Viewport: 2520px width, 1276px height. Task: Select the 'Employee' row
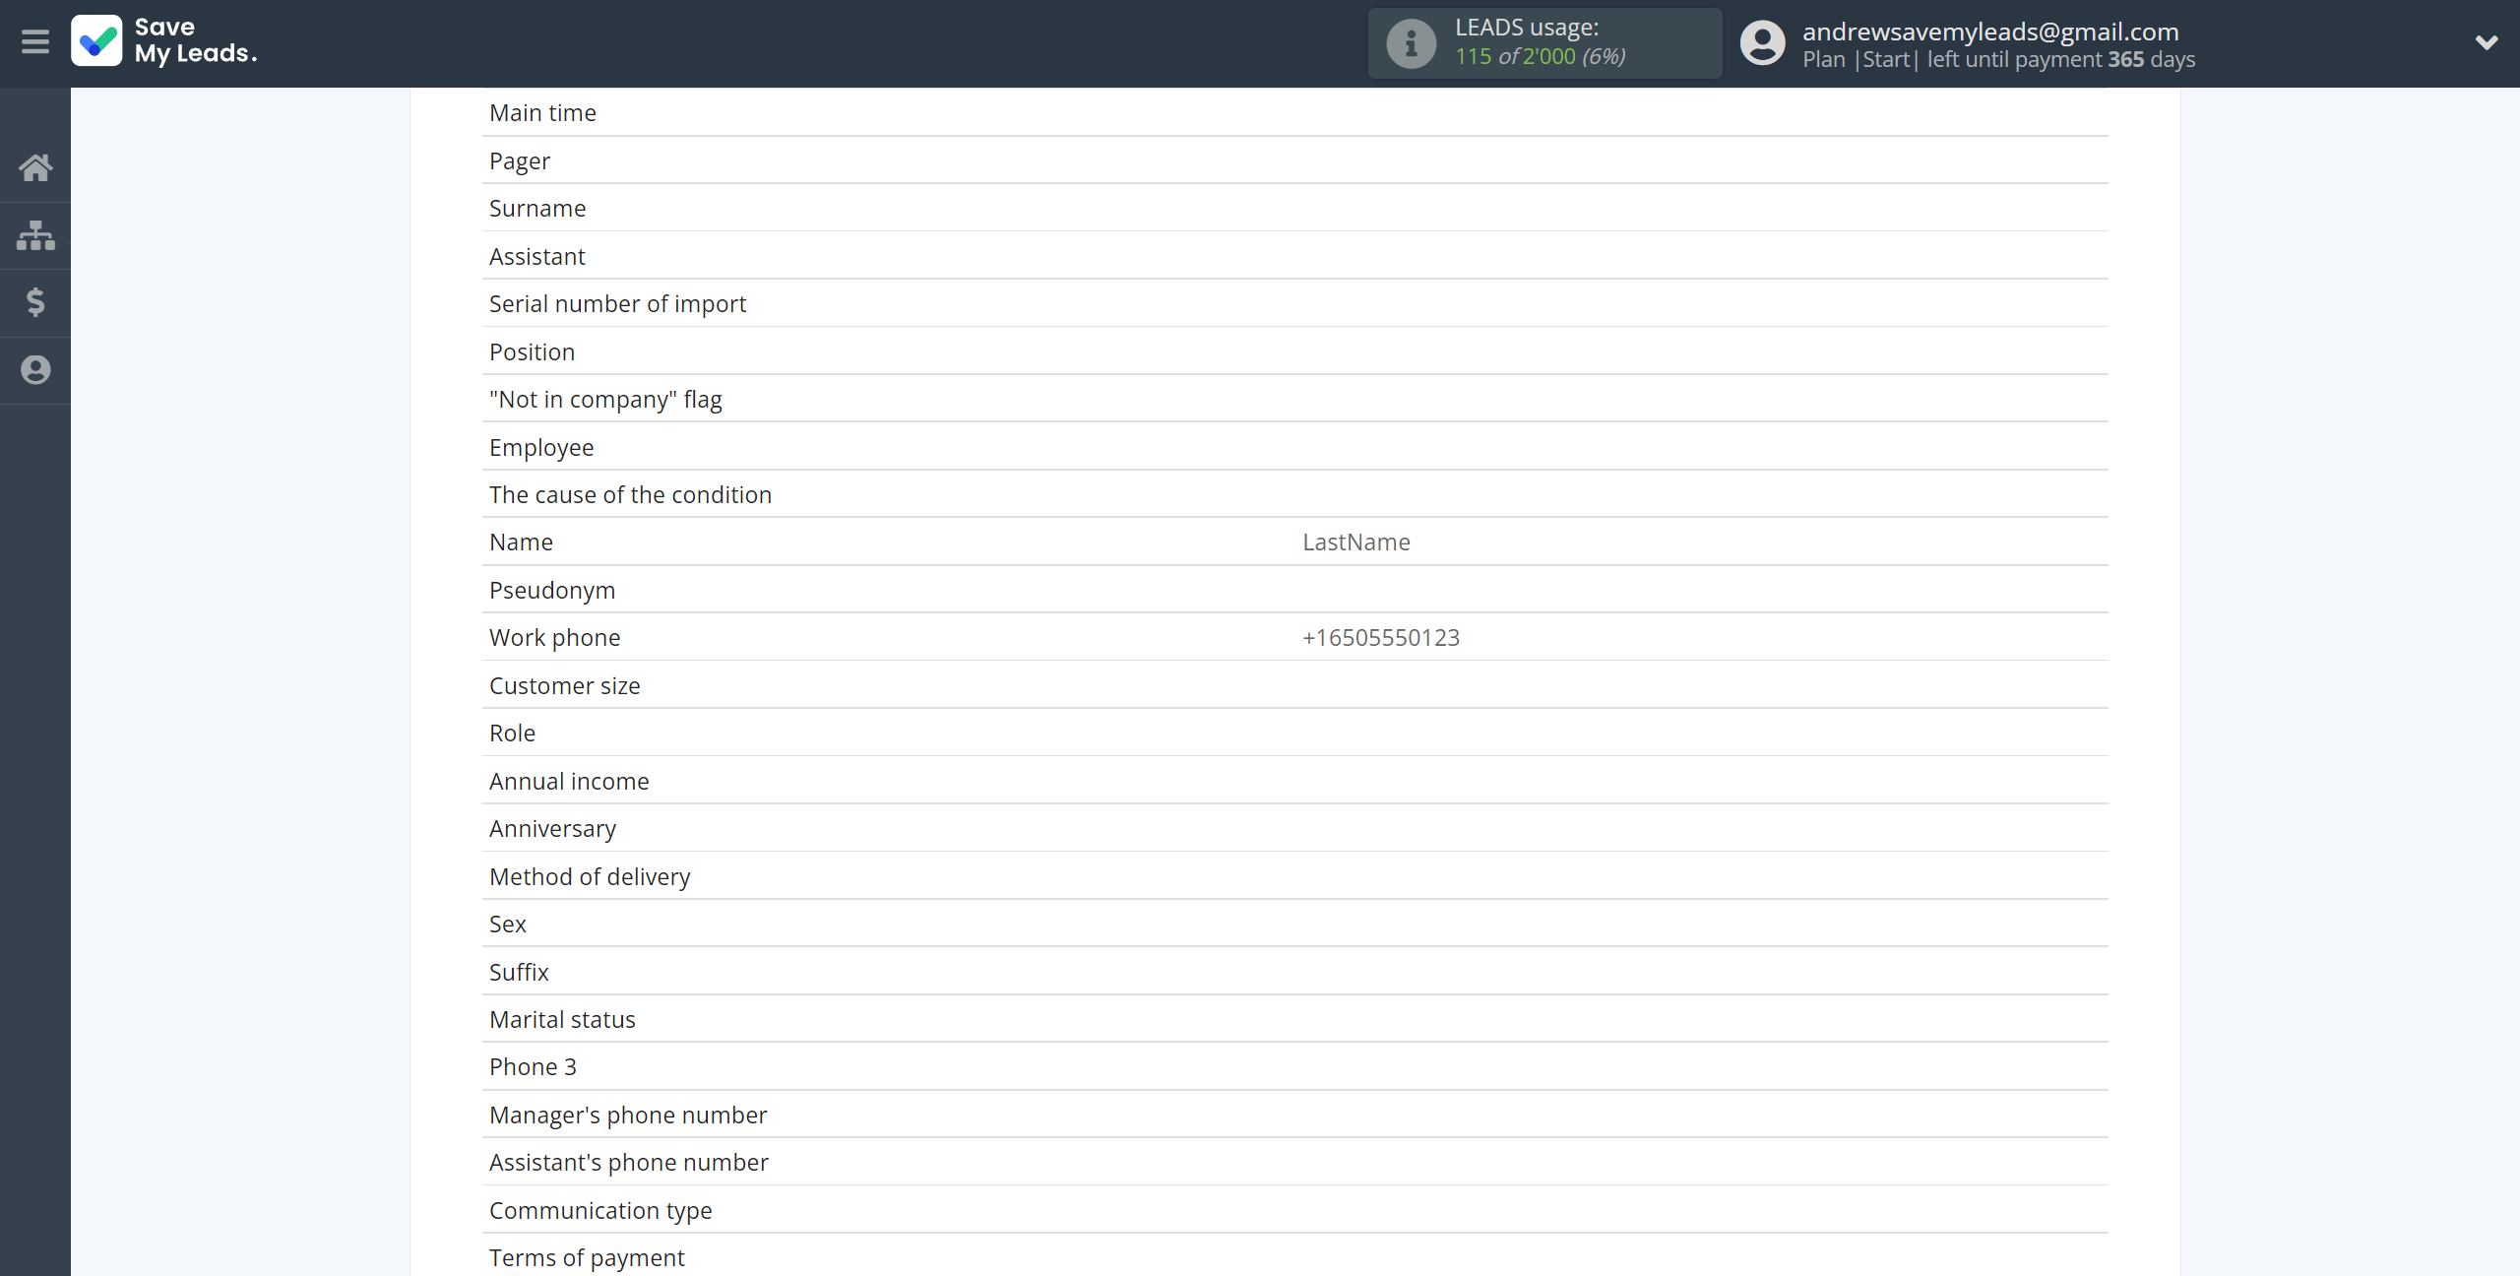1294,447
